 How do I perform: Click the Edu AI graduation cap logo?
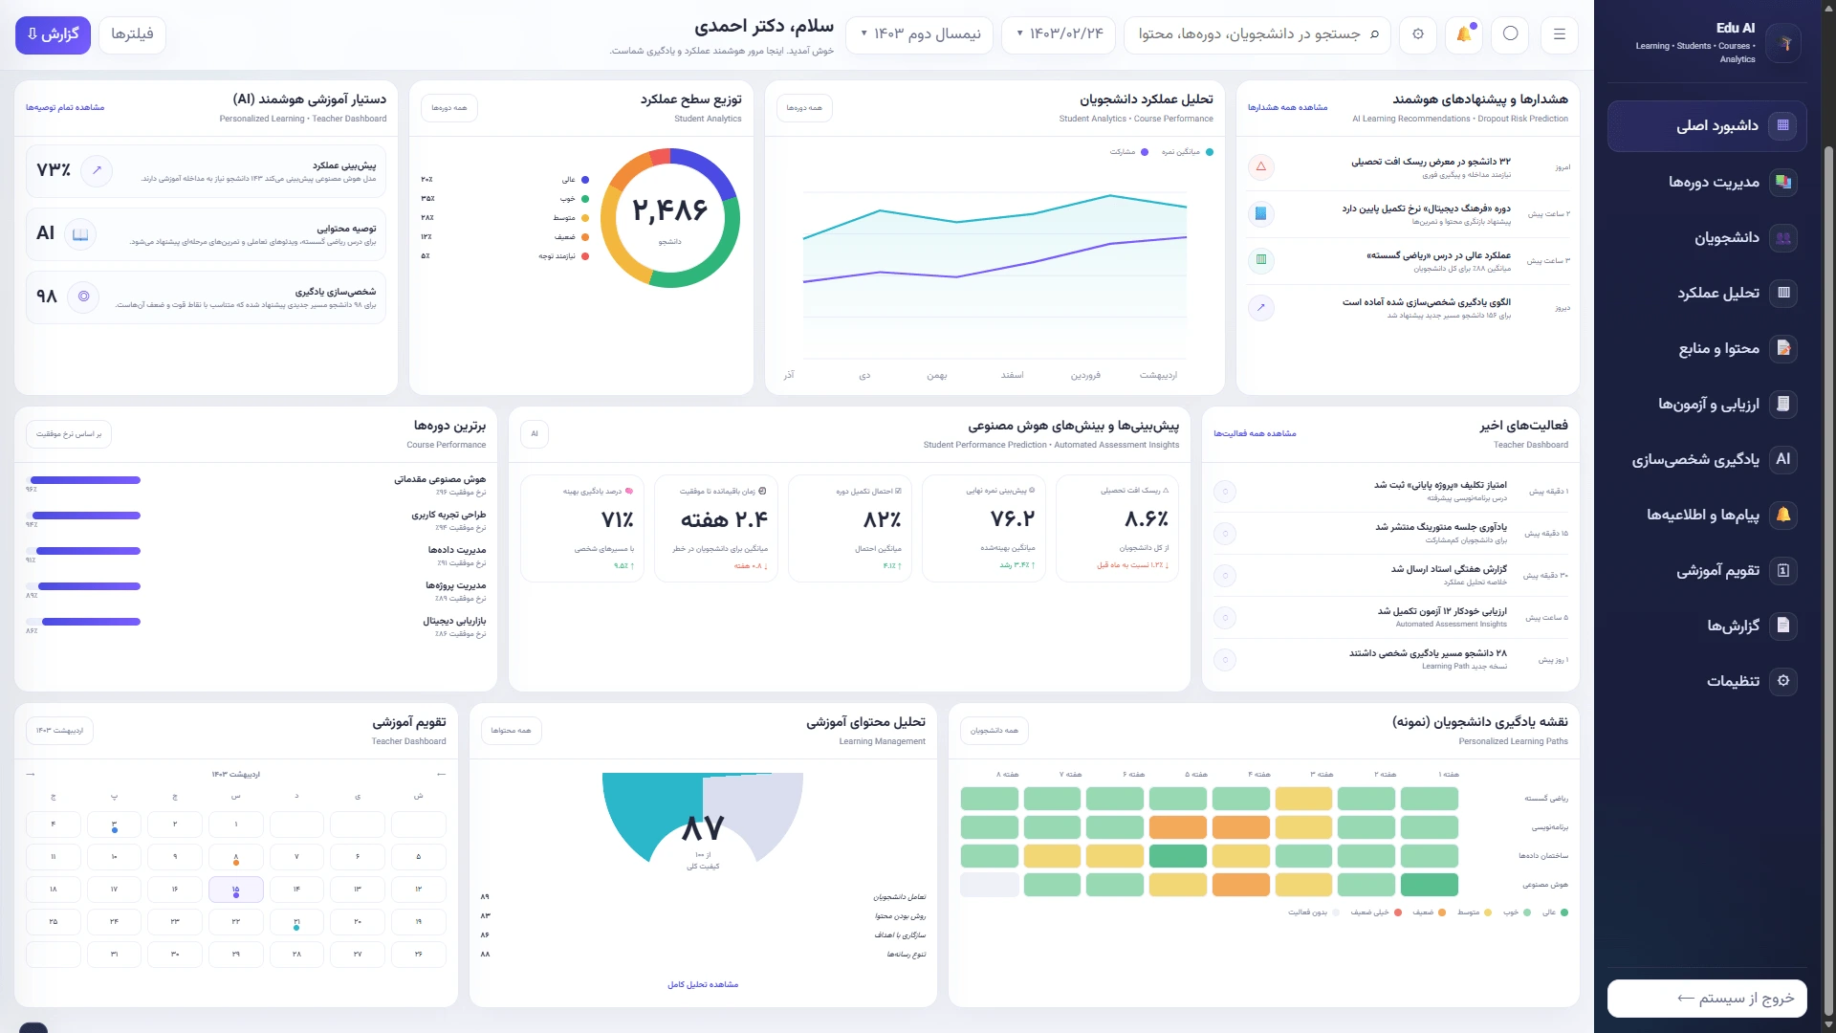(1784, 44)
